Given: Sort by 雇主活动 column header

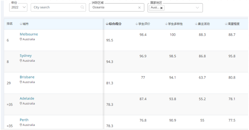Looking at the screenshot, I should coord(202,24).
